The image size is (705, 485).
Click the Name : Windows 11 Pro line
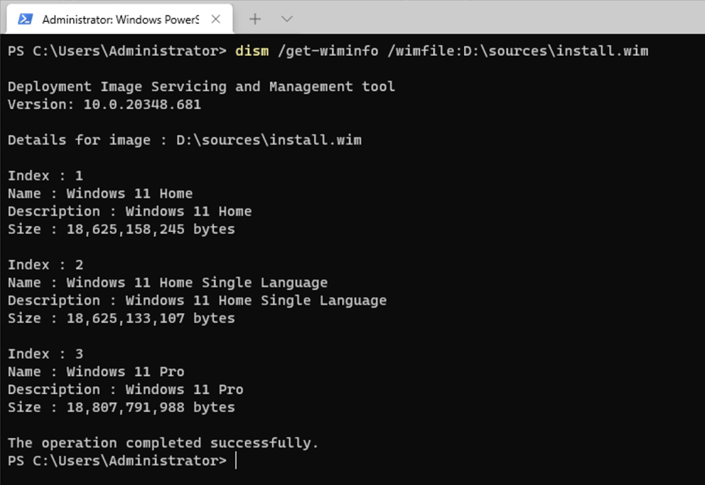point(96,372)
